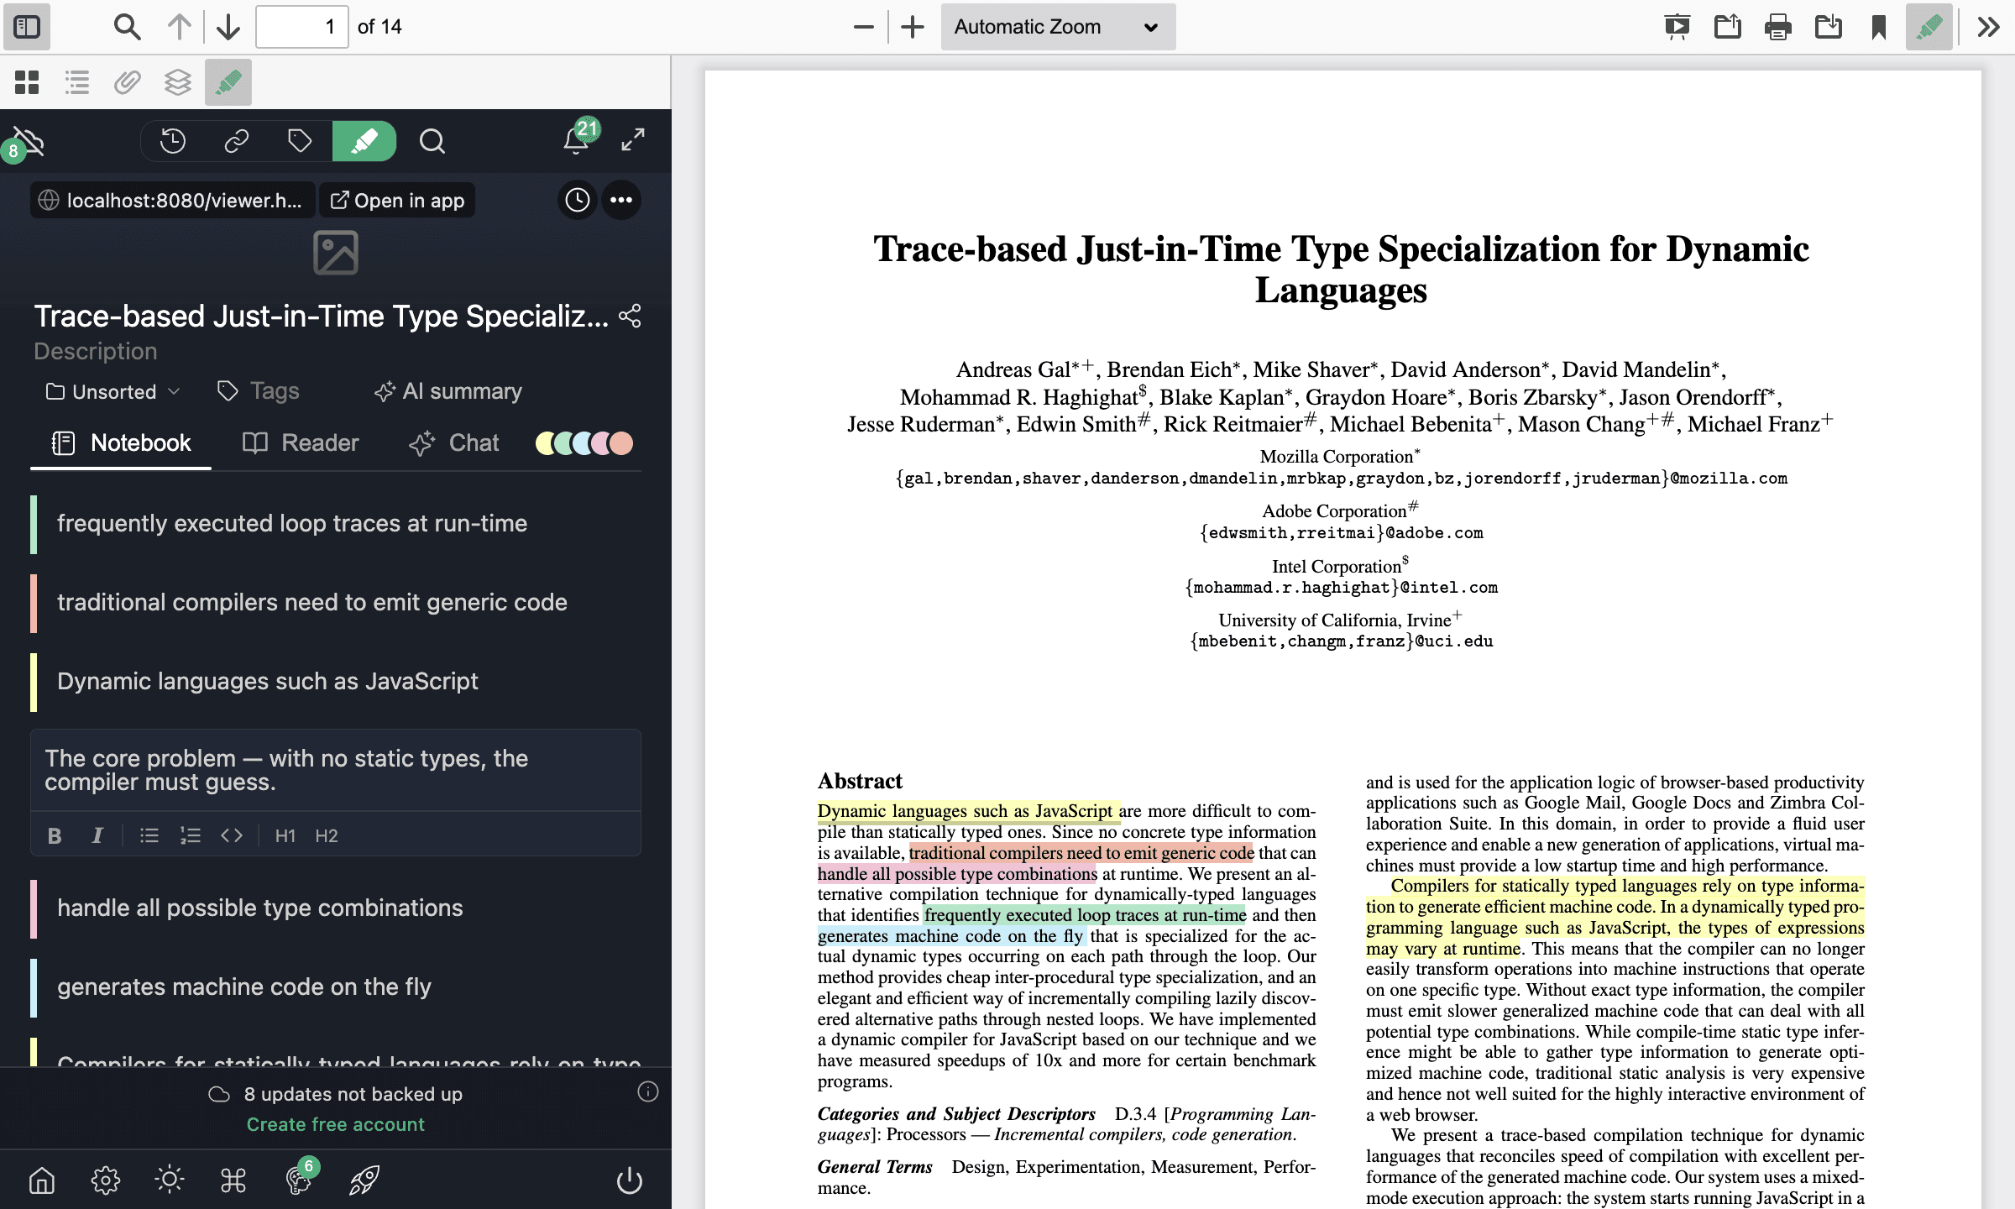Switch to the Reader tab
Screen dimensions: 2015x1209
(301, 442)
